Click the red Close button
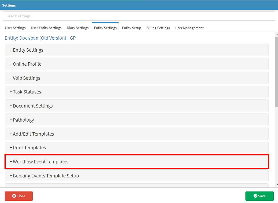Image resolution: width=278 pixels, height=203 pixels. click(19, 196)
